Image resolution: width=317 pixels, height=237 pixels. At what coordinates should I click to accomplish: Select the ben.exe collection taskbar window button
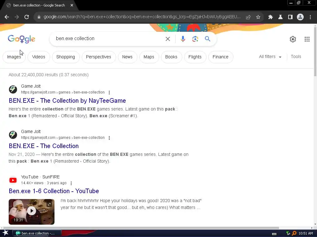tap(37, 233)
